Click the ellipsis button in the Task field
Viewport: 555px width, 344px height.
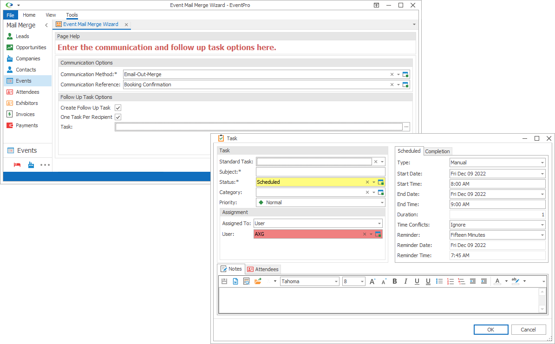coord(406,127)
